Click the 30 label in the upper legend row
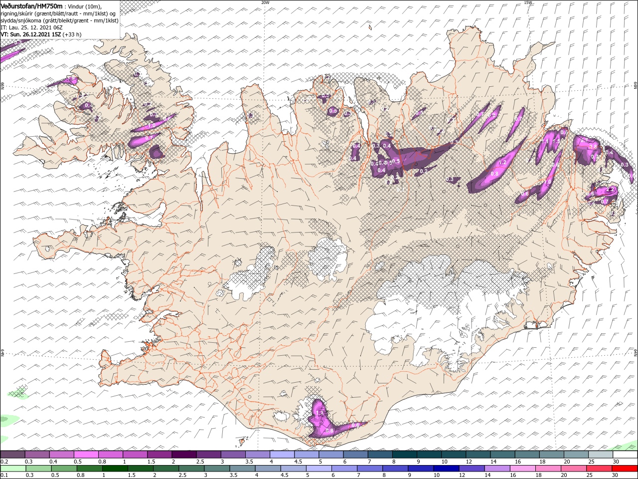The width and height of the screenshot is (638, 479). click(616, 462)
